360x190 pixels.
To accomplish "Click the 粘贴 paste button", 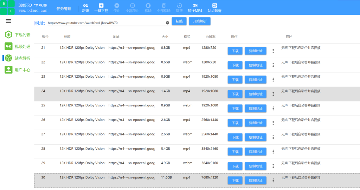I will pos(179,21).
